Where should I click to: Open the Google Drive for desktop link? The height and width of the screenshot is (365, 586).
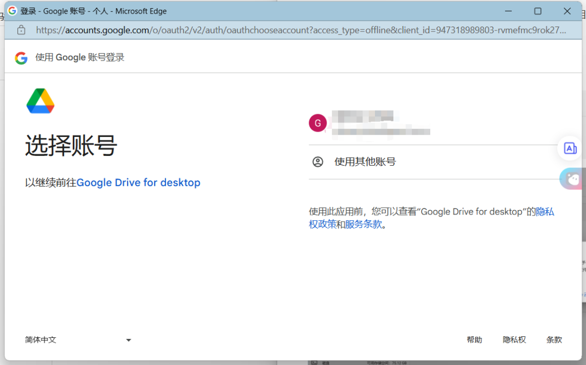[138, 182]
